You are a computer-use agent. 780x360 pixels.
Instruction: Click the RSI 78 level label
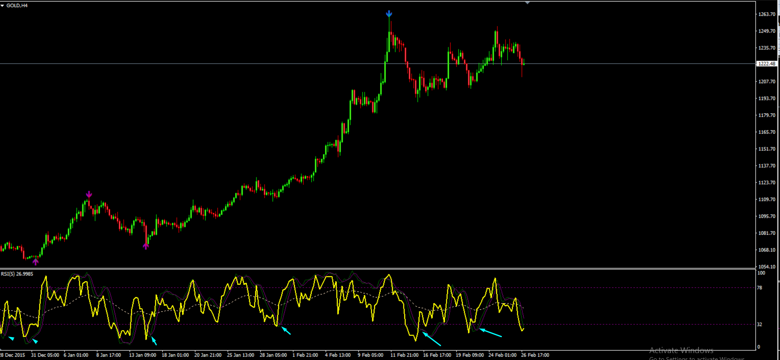760,288
